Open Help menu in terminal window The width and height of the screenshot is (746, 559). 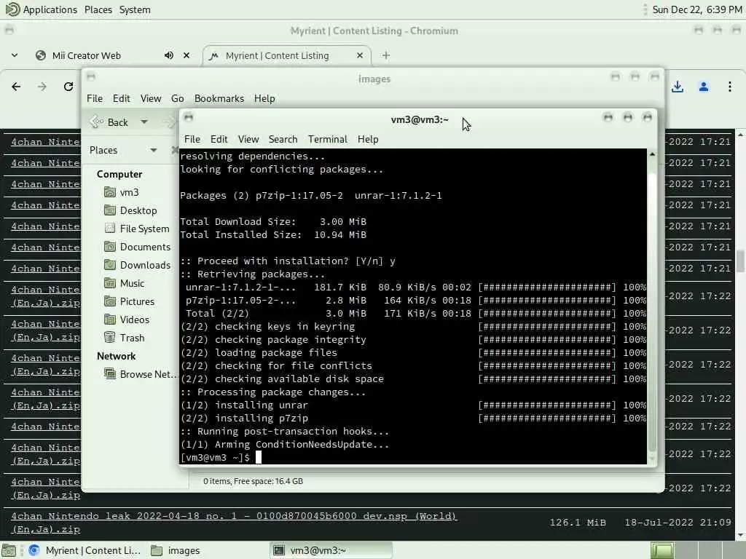click(368, 139)
